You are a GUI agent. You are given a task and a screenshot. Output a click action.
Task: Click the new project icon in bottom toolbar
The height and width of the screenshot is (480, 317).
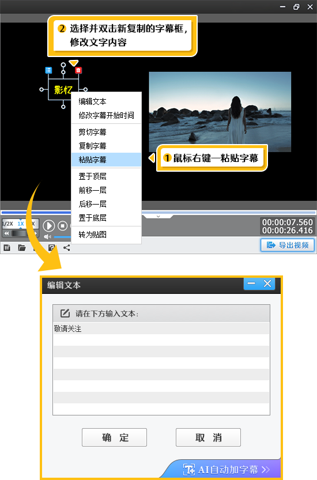click(x=7, y=248)
